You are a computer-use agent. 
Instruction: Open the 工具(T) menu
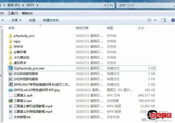pyautogui.click(x=13, y=13)
